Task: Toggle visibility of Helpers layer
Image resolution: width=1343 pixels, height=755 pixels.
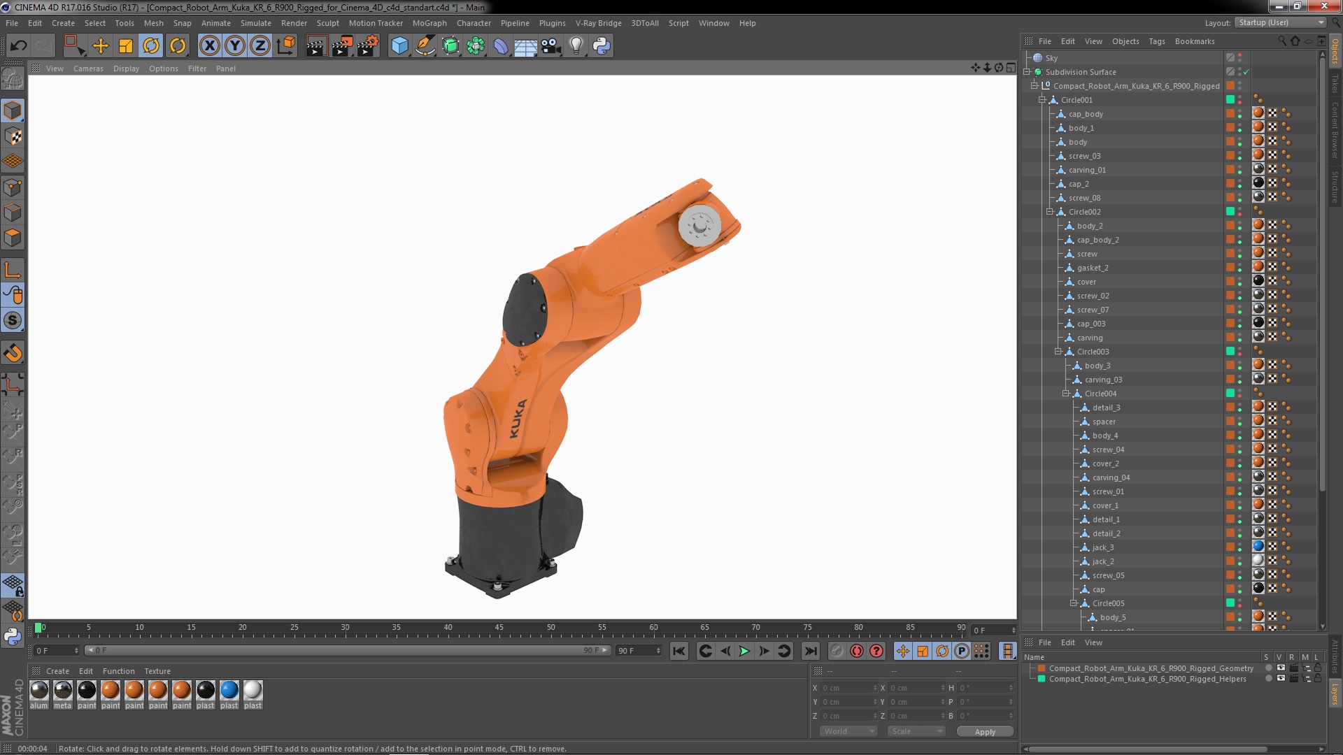Action: coord(1281,679)
